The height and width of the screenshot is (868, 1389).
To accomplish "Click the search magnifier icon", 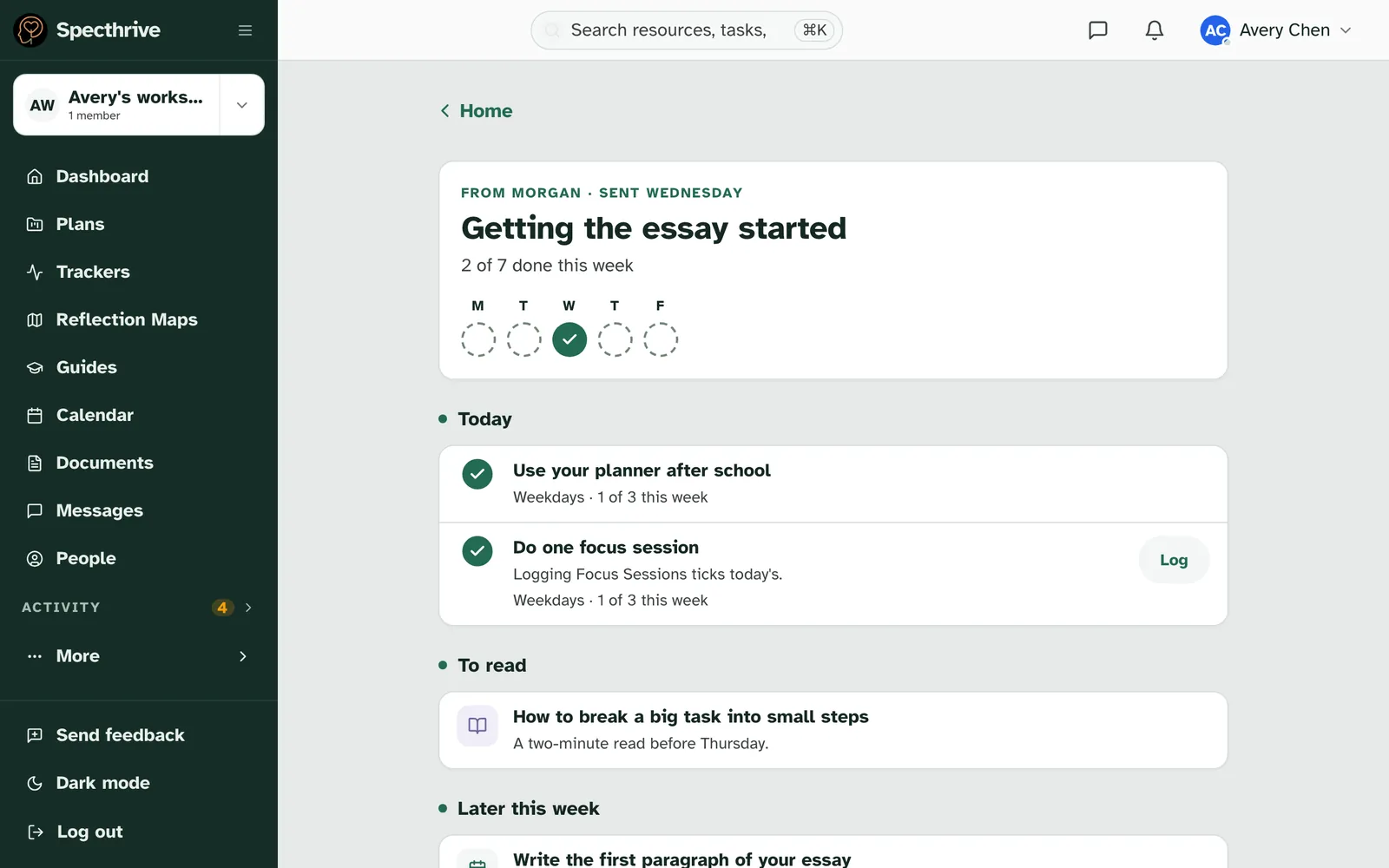I will pyautogui.click(x=552, y=30).
